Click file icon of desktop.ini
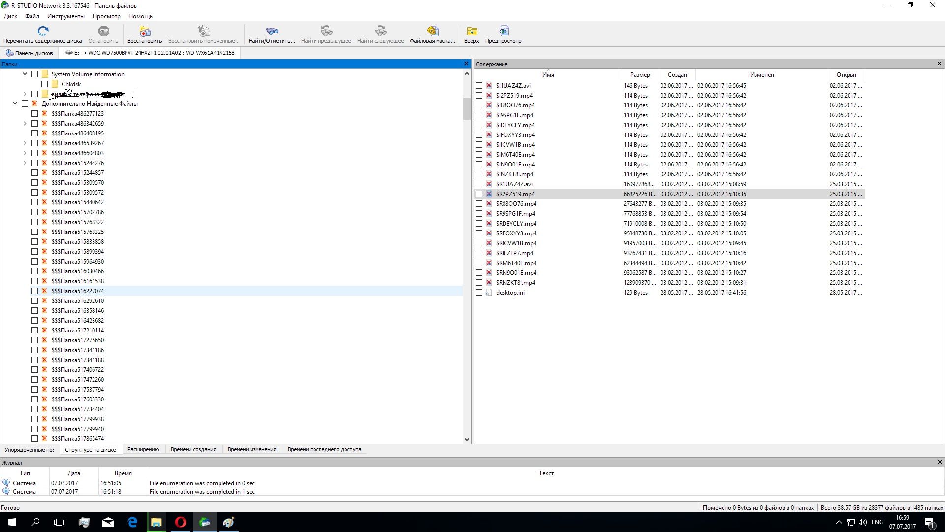This screenshot has height=532, width=945. (x=489, y=292)
